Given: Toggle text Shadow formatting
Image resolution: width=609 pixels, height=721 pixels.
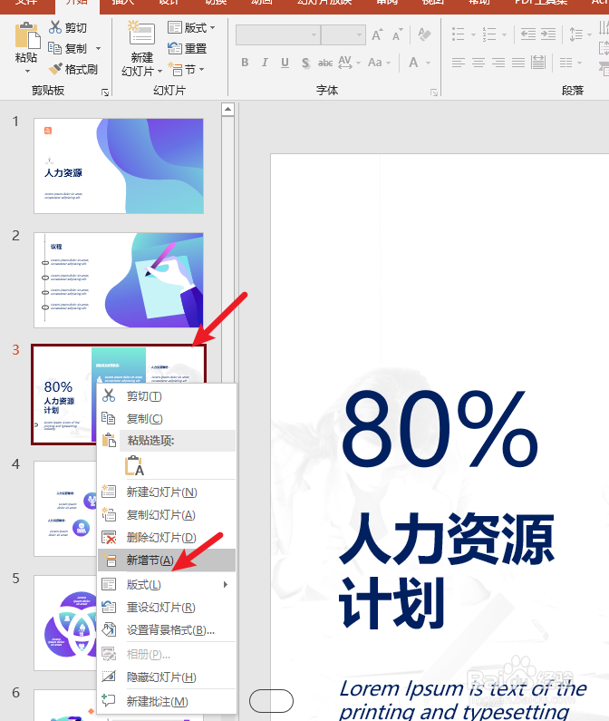Looking at the screenshot, I should (305, 63).
